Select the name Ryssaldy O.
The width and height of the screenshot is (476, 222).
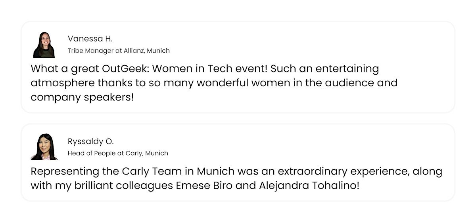pos(90,141)
